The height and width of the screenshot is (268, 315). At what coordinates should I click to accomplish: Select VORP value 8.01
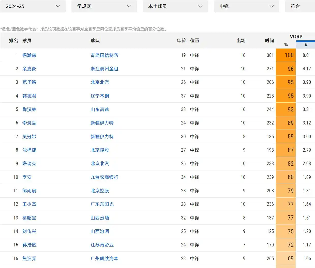[307, 55]
